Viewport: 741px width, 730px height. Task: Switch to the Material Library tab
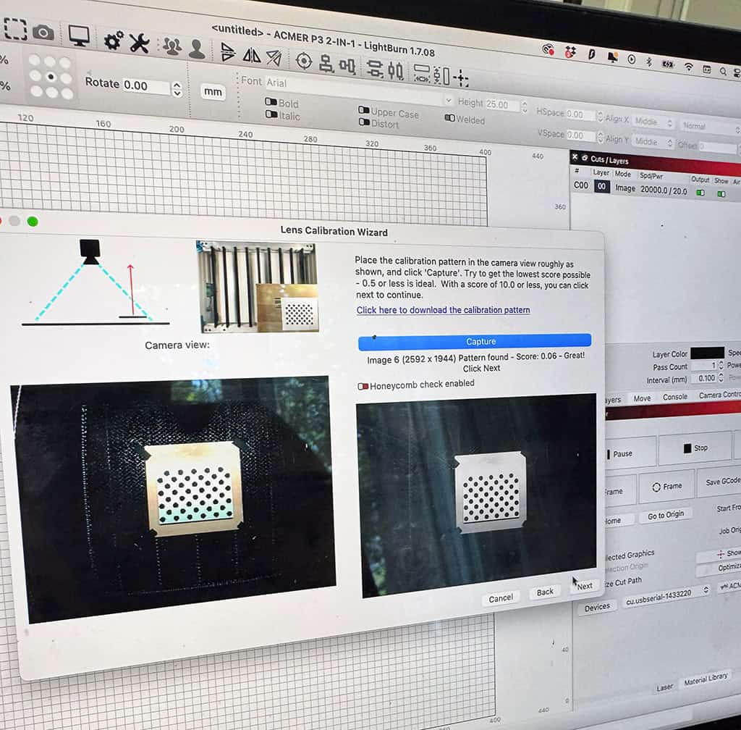click(x=706, y=679)
